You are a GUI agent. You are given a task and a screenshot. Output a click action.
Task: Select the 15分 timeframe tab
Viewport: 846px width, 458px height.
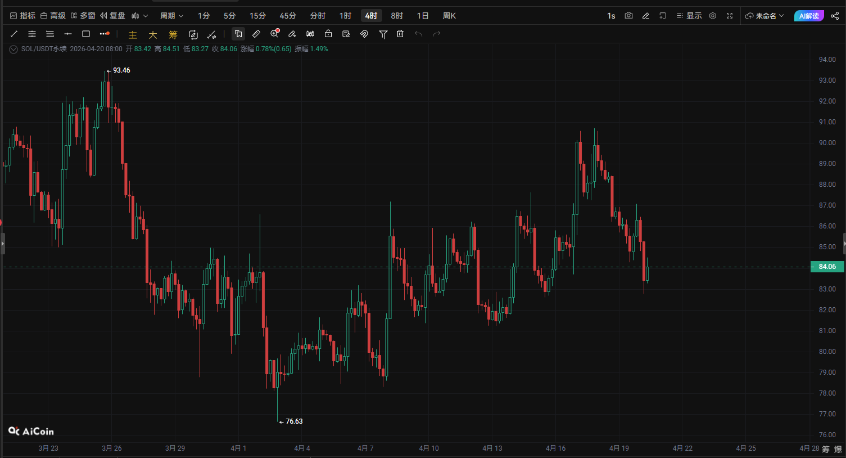tap(257, 16)
